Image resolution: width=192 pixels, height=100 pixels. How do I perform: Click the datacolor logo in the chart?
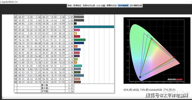click(x=175, y=79)
